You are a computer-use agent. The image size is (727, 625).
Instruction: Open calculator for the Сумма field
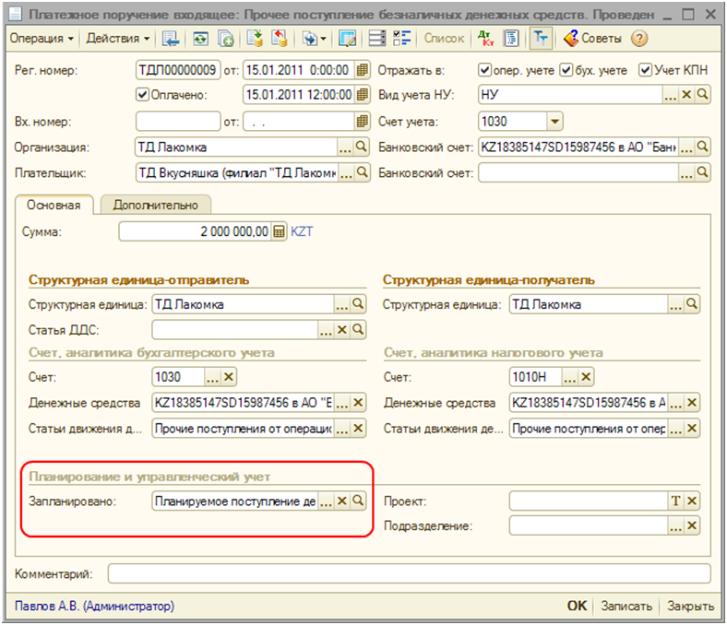280,232
